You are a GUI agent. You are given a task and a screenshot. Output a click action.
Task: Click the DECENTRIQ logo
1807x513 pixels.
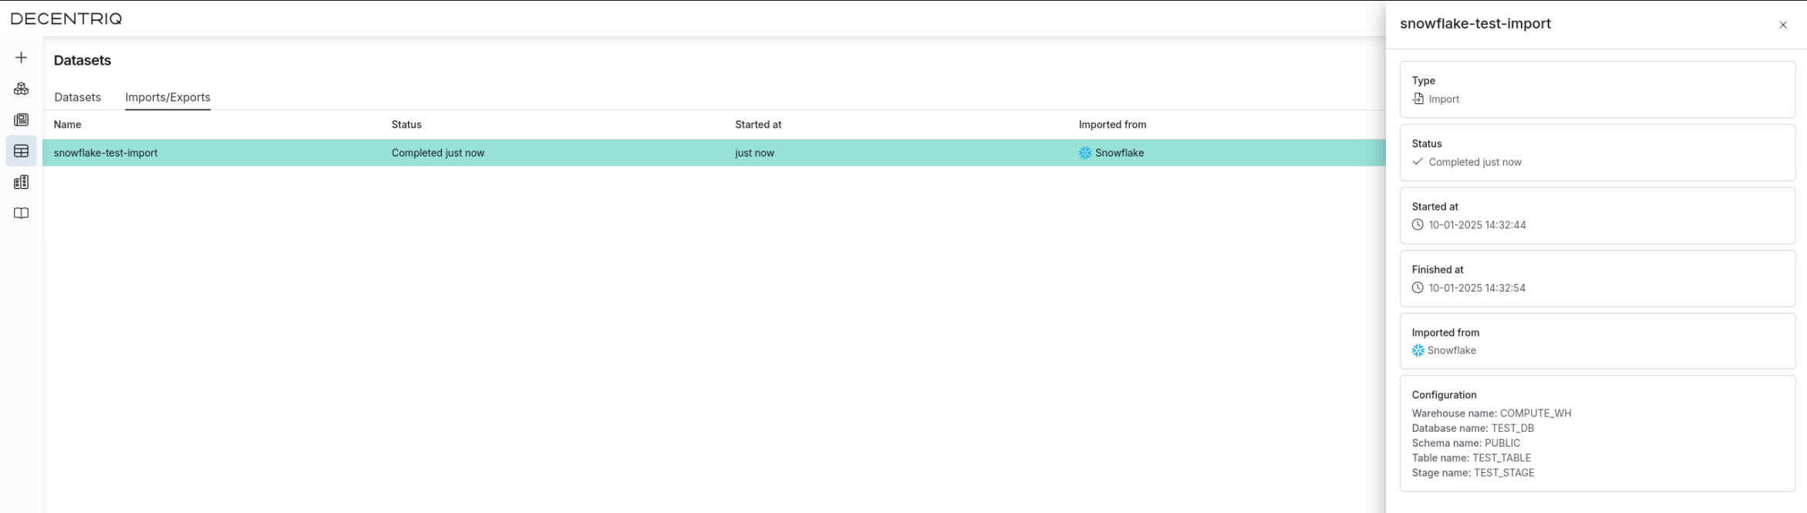(x=66, y=19)
